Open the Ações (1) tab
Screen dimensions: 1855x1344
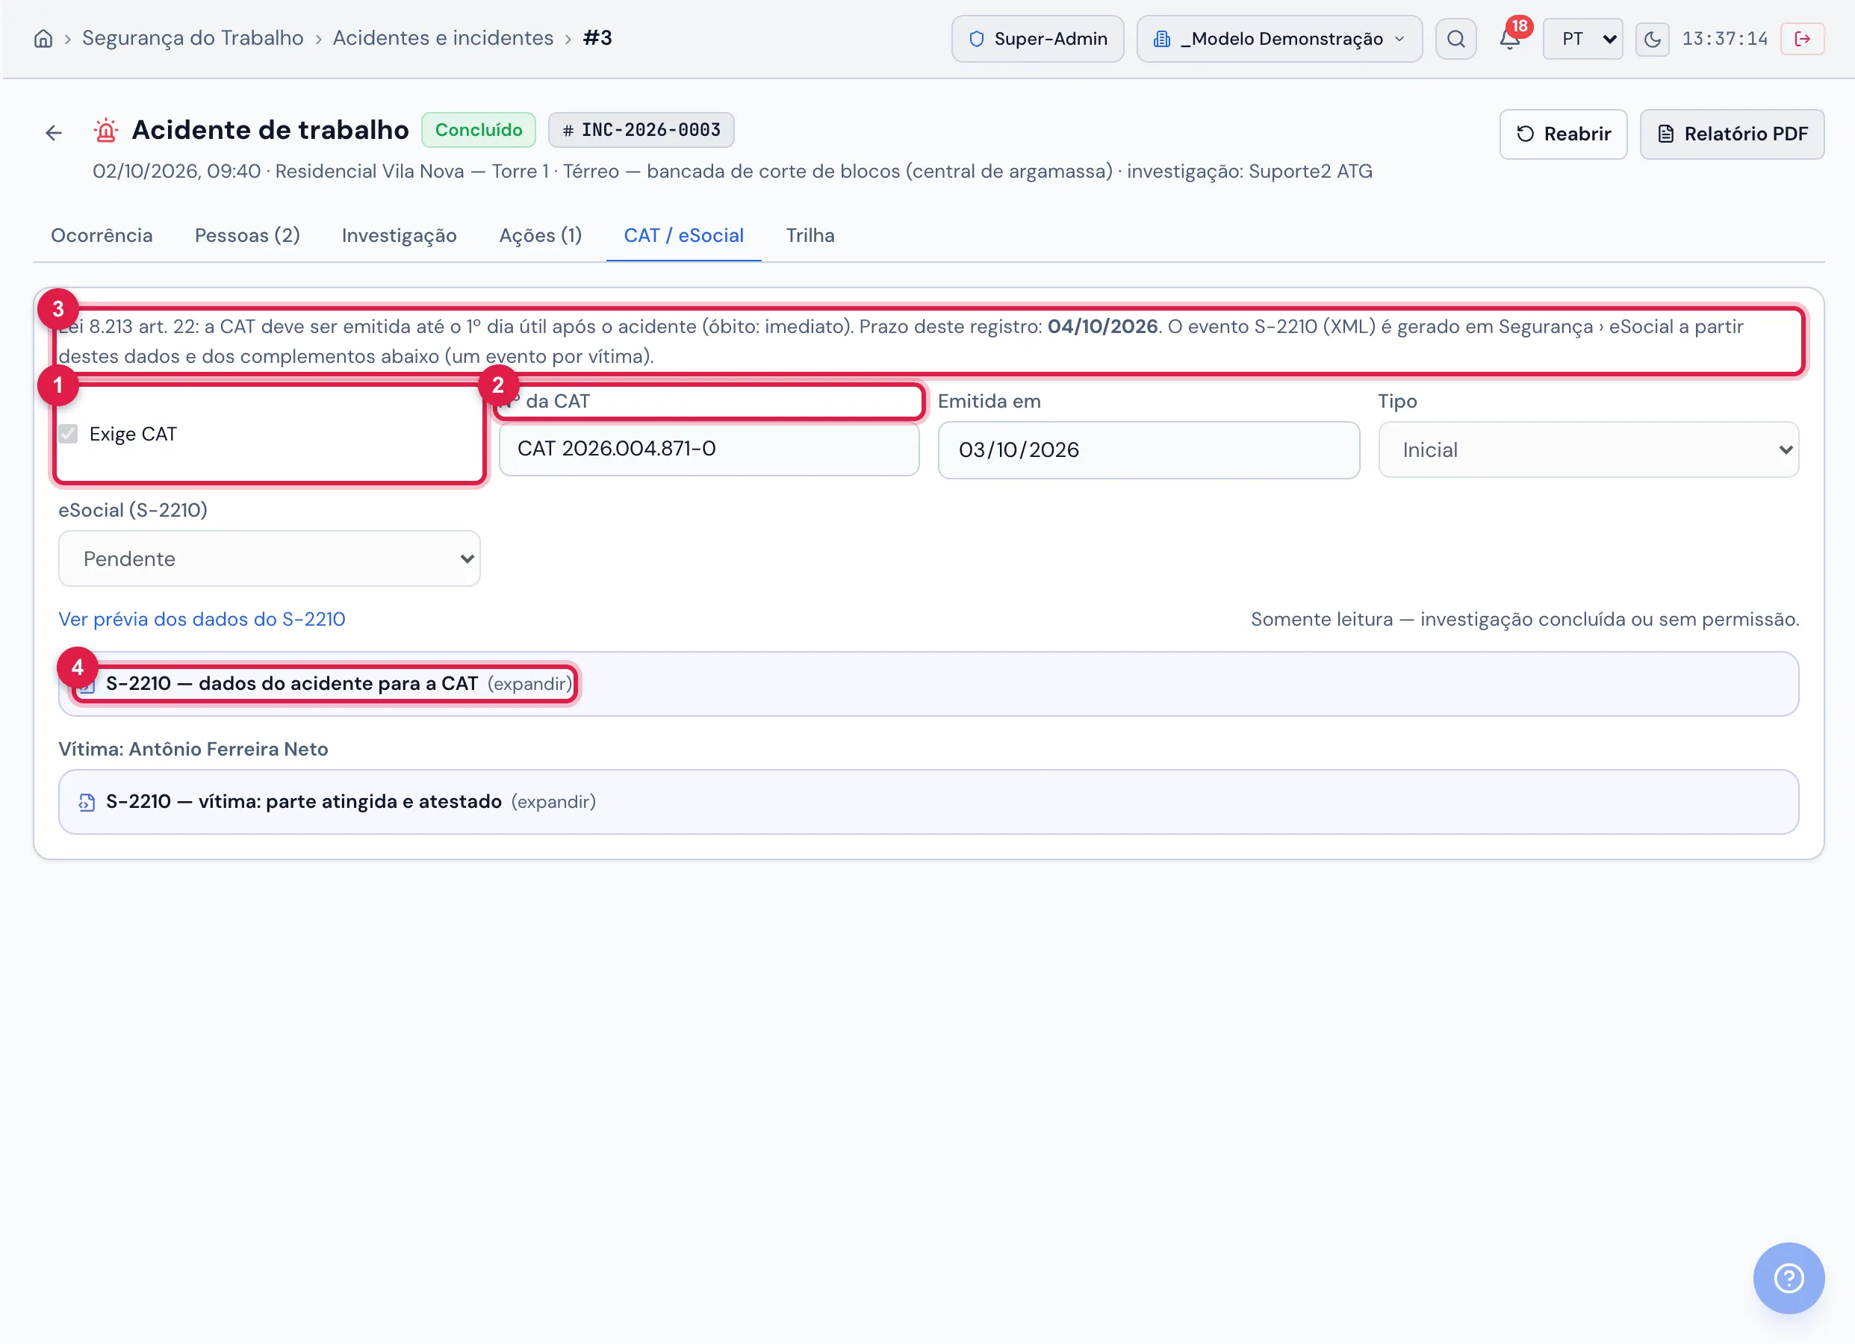(541, 236)
